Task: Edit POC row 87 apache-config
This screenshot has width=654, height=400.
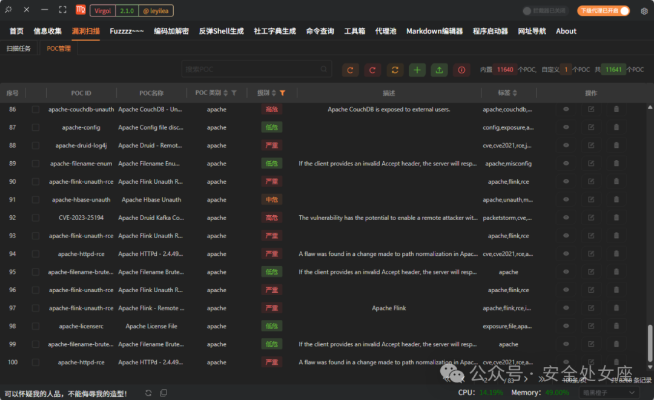Action: pos(591,127)
